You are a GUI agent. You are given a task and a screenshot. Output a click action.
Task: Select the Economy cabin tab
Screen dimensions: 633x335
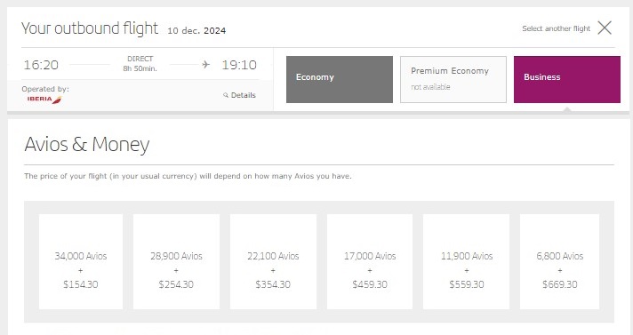340,79
